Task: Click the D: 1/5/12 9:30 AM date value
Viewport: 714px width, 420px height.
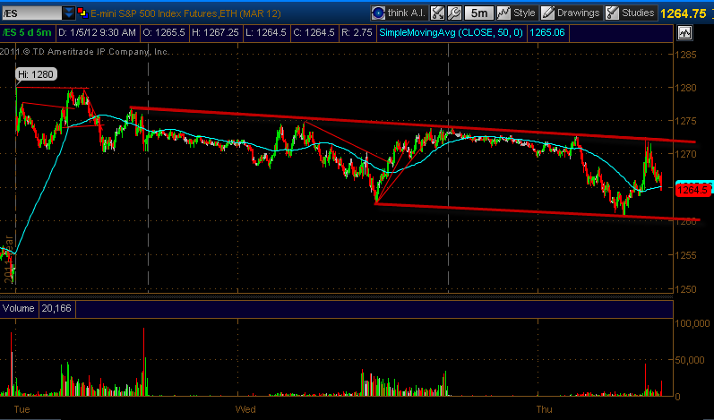Action: pyautogui.click(x=97, y=33)
